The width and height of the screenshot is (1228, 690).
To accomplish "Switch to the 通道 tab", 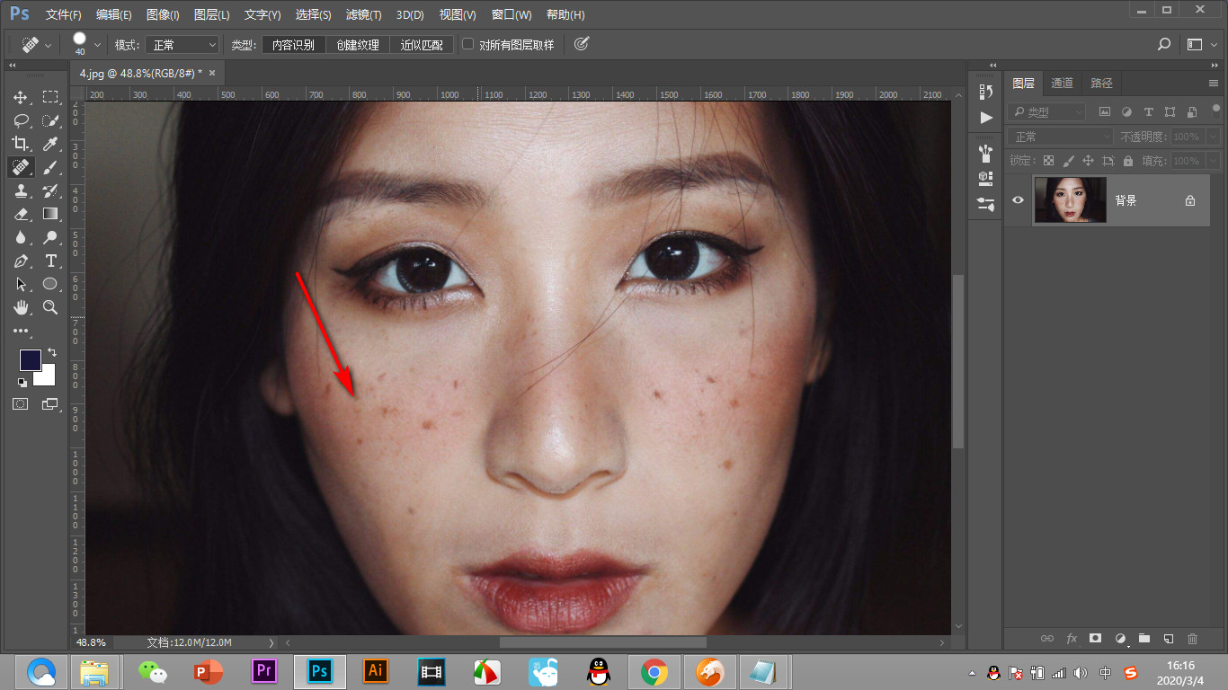I will (x=1062, y=83).
